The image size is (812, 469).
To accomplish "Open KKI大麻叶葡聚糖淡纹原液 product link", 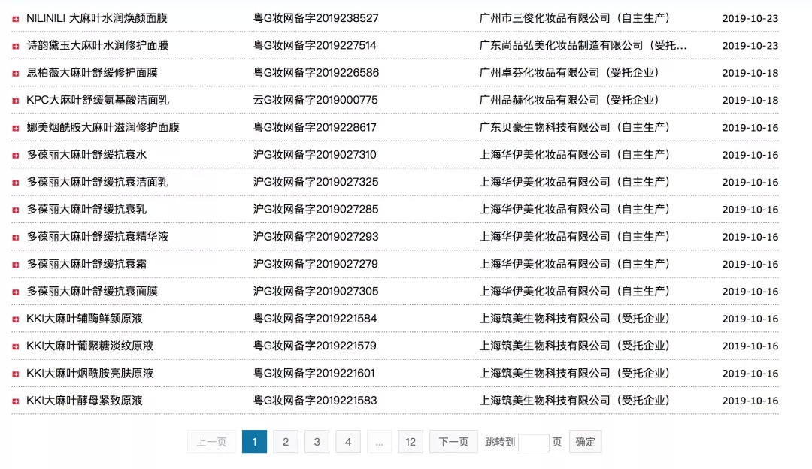I will (x=90, y=346).
